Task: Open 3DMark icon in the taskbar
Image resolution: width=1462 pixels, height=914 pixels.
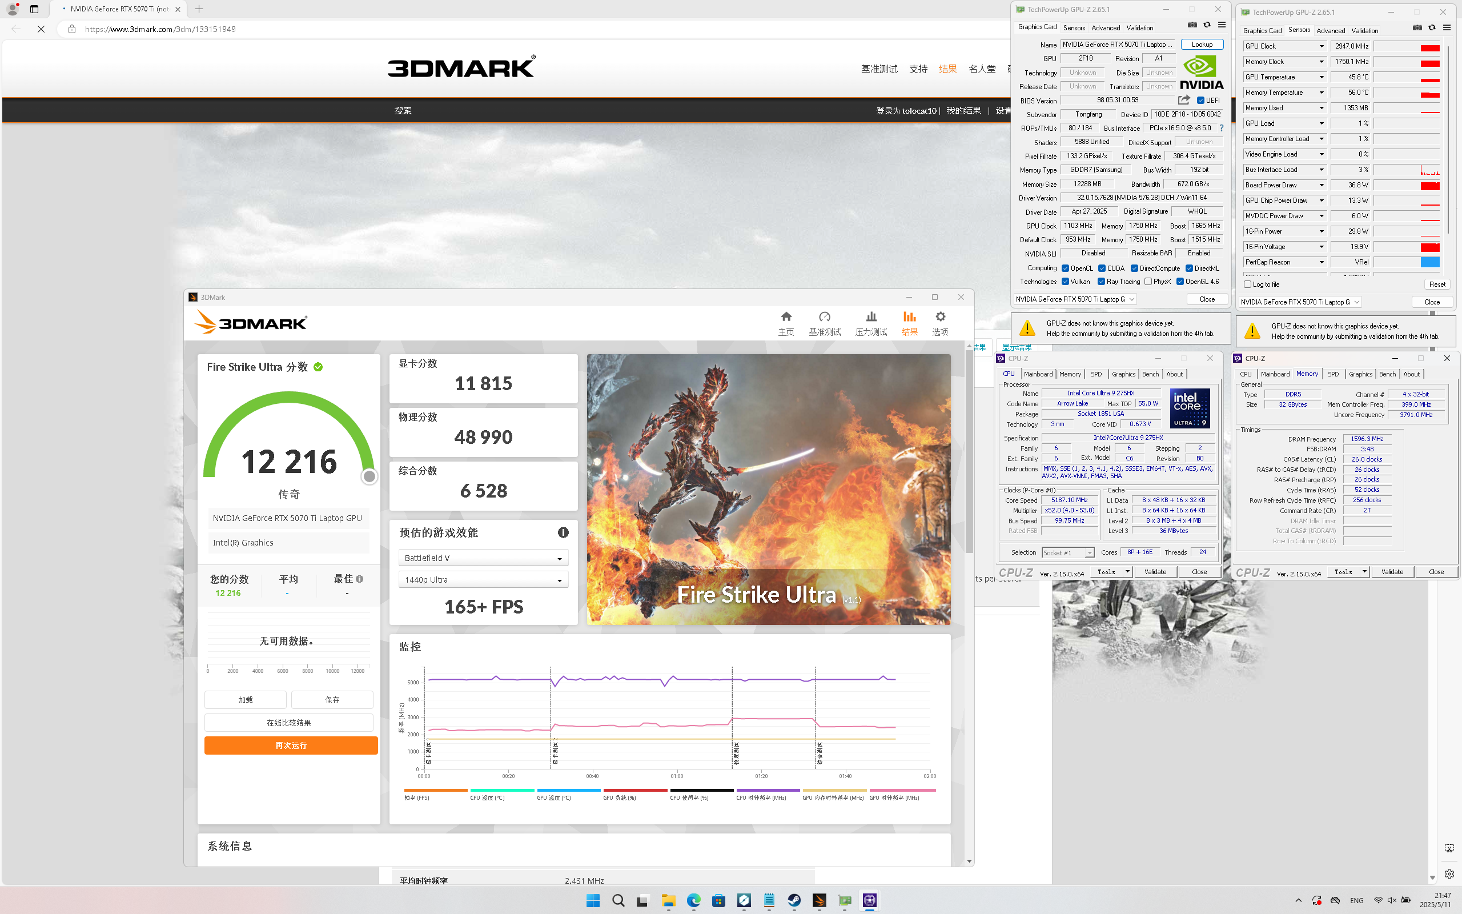Action: pyautogui.click(x=819, y=900)
